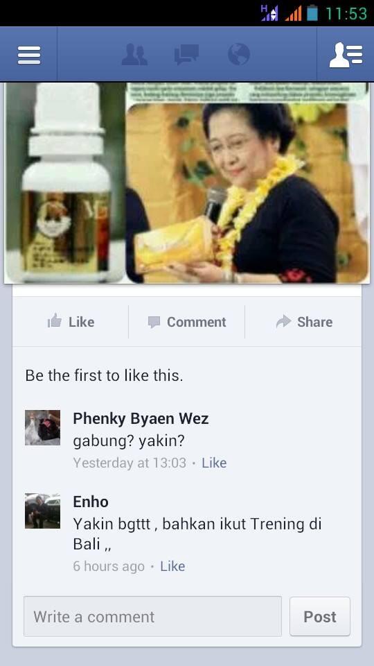
Task: Open the hamburger navigation menu
Action: [29, 55]
